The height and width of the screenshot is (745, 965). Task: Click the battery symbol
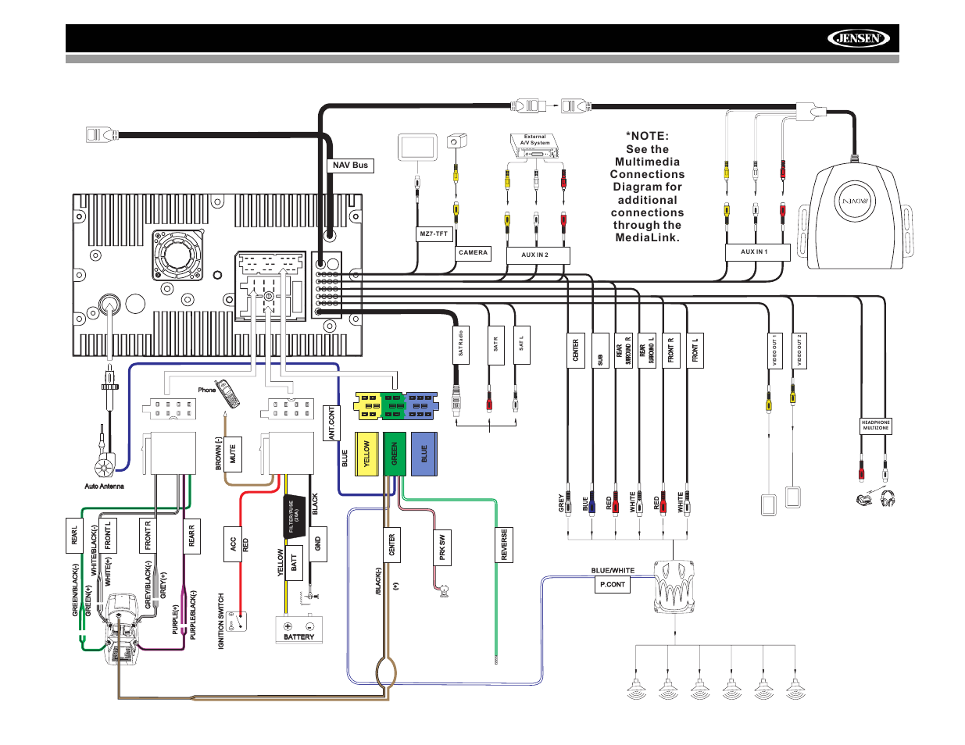pyautogui.click(x=299, y=629)
